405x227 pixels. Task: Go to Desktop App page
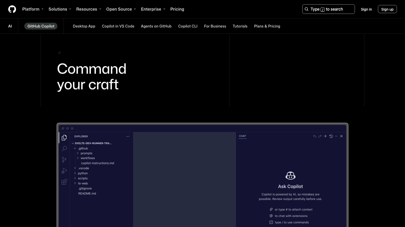(x=84, y=26)
